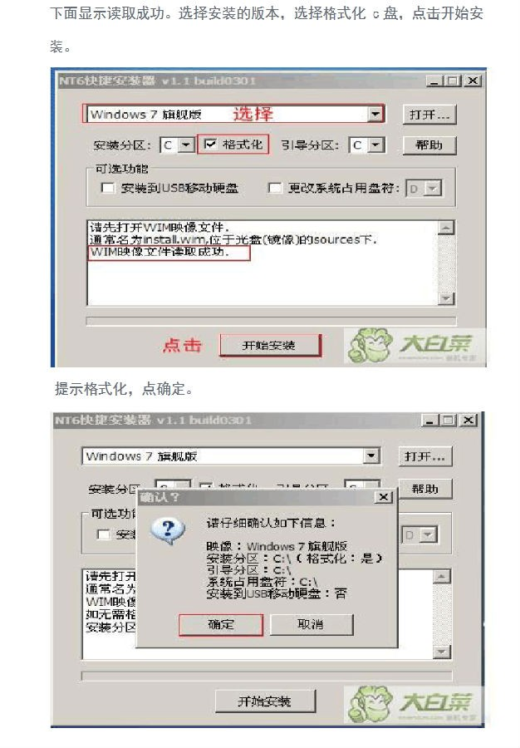
Task: Expand the Windows 7 旗舰版 version dropdown
Action: (x=376, y=114)
